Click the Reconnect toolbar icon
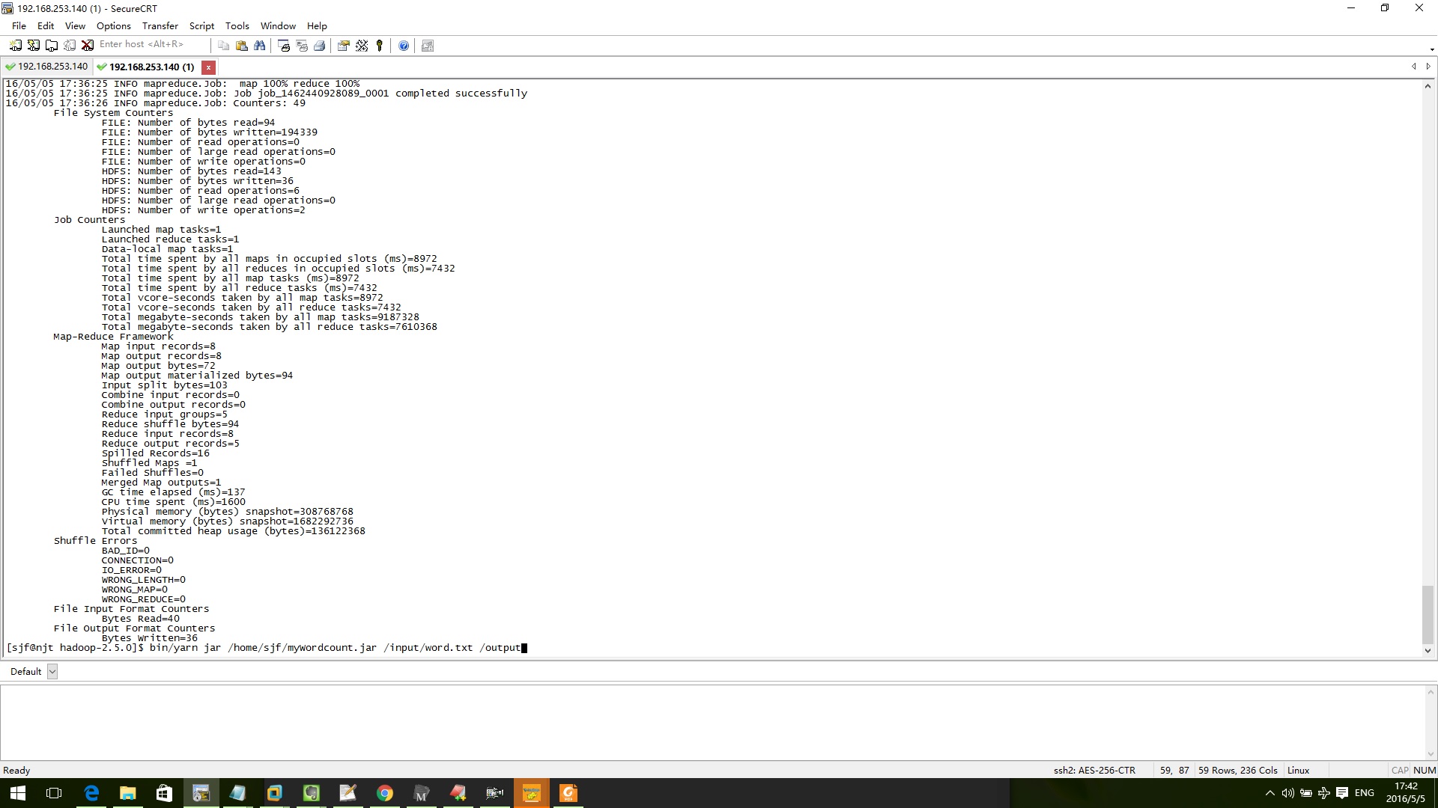 click(x=69, y=46)
